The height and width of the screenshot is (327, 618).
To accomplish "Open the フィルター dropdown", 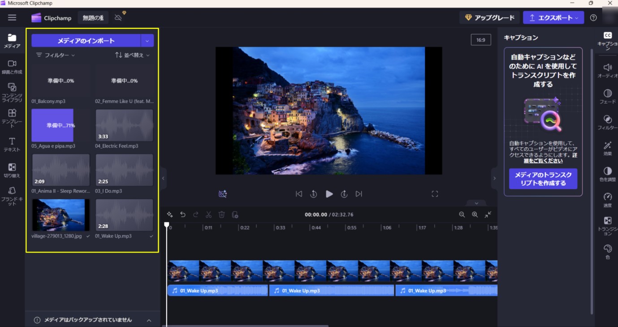I will tap(56, 55).
